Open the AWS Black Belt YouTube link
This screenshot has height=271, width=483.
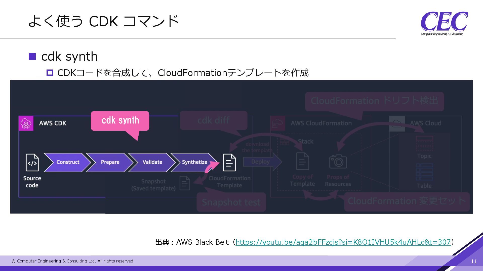343,242
